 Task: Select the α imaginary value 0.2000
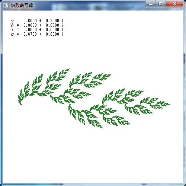52,21
